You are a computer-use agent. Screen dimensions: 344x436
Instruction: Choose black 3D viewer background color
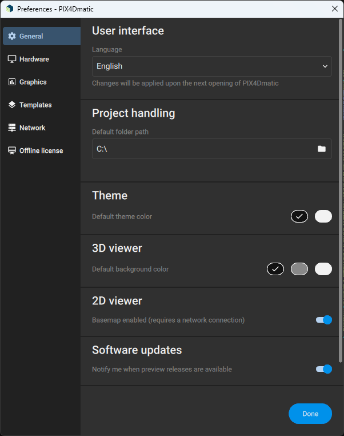click(275, 269)
